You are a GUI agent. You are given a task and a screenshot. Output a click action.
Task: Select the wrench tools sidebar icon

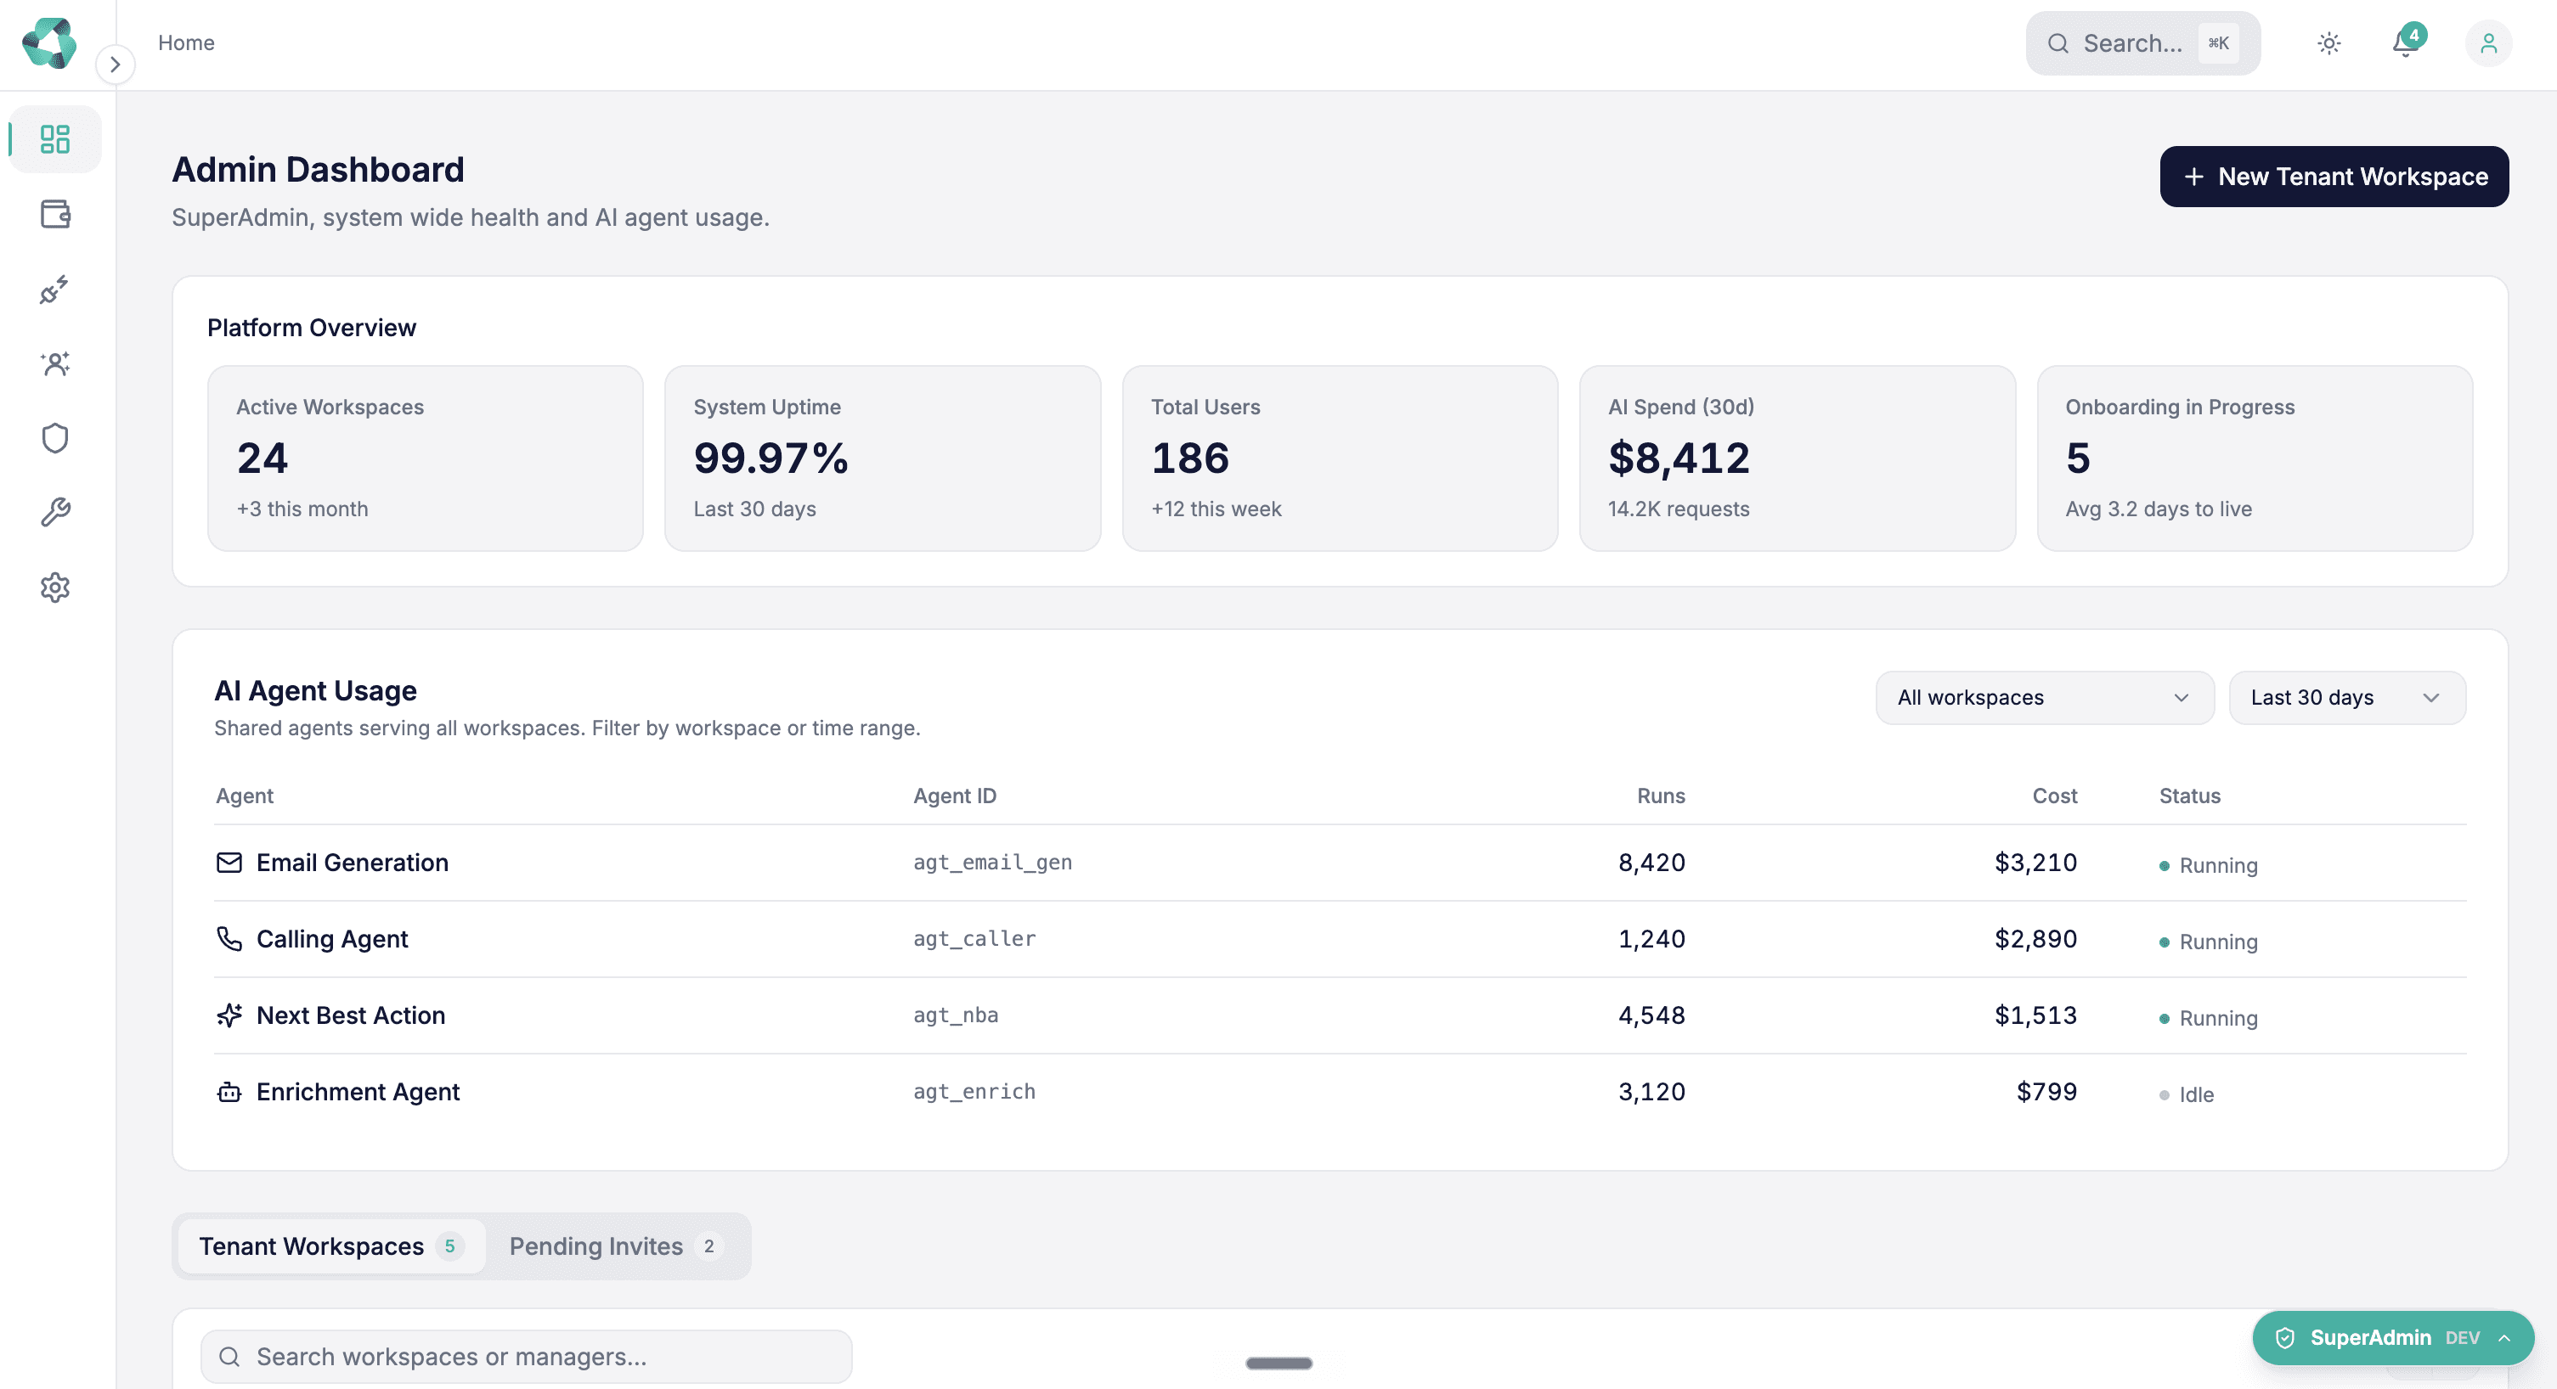coord(55,513)
